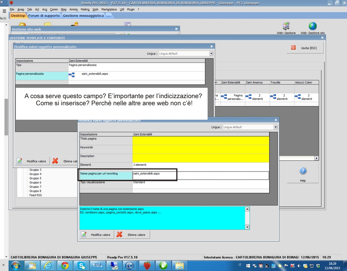Click Elimina valore in the front dialog

click(132, 235)
